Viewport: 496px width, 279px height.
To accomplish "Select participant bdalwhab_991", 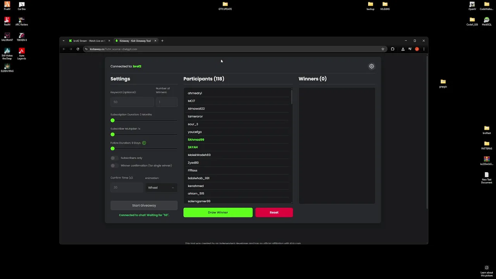I will (198, 178).
